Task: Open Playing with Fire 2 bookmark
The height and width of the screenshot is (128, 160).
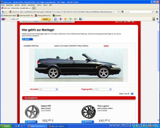Action: (43, 16)
